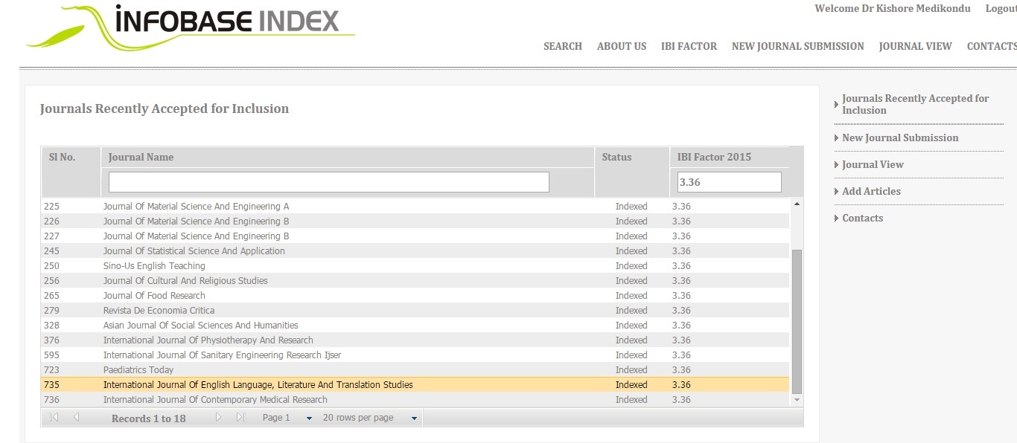Select row International Journal Of Contemporary Medical Research
Screen dimensions: 1017x443
click(415, 399)
